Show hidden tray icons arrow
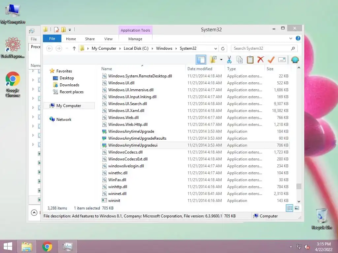This screenshot has width=338, height=253. (291, 247)
